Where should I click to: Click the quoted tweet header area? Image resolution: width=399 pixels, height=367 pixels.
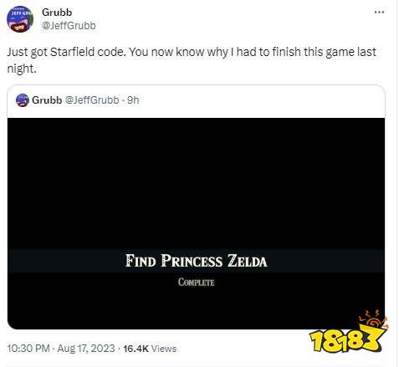point(196,101)
